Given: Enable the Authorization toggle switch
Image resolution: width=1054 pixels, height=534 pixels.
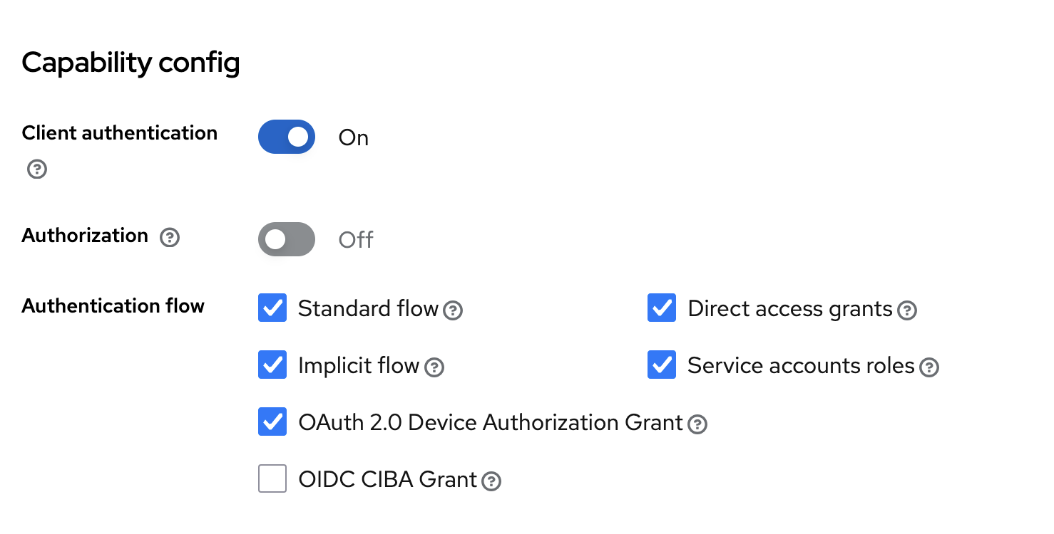Looking at the screenshot, I should point(287,239).
